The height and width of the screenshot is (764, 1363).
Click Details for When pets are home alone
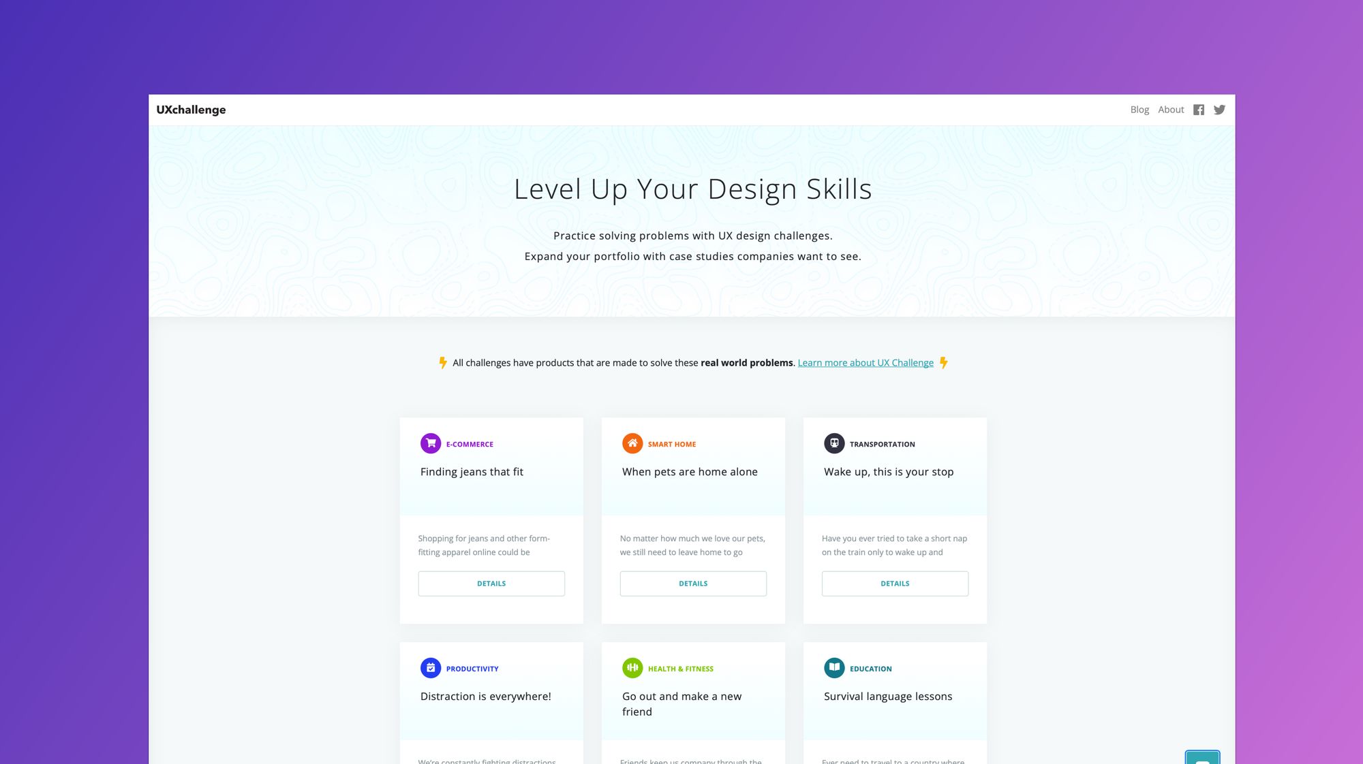[692, 583]
